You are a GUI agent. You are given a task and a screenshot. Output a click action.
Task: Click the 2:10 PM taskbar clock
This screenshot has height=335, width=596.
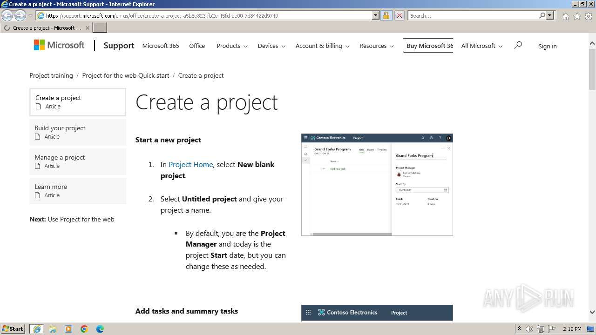coord(572,329)
